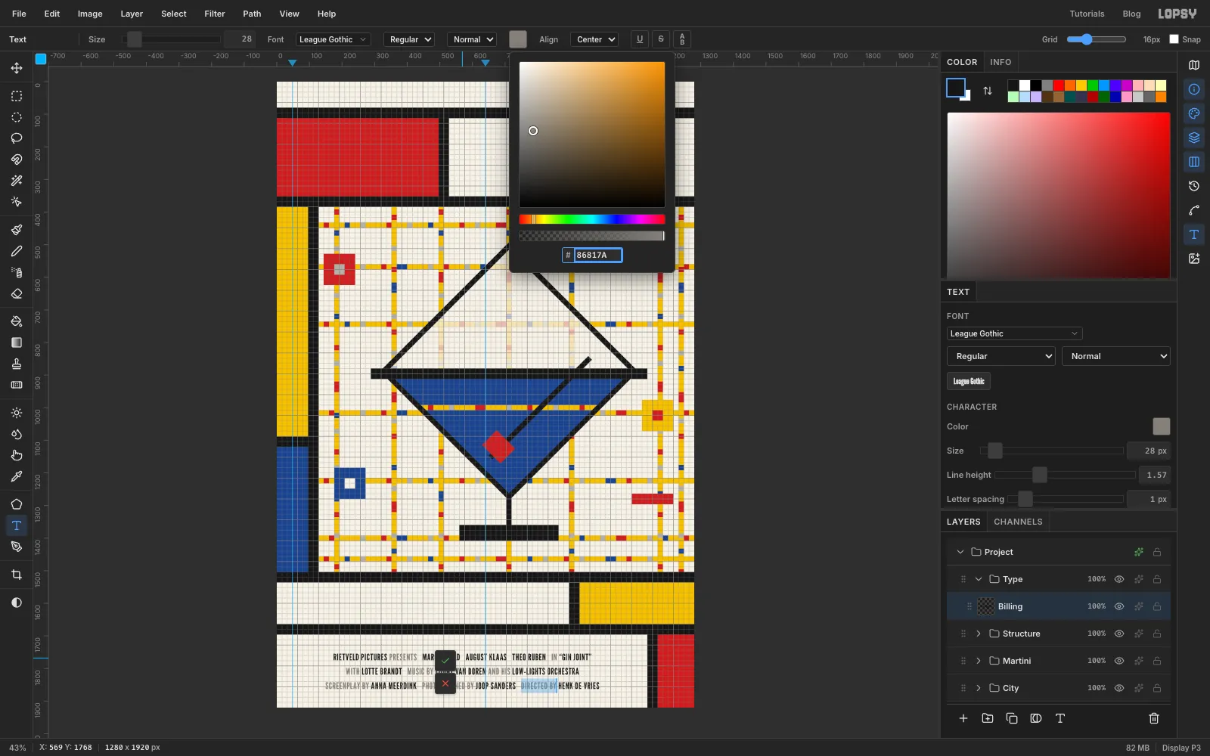Hide the Martini layer group

pos(1119,661)
